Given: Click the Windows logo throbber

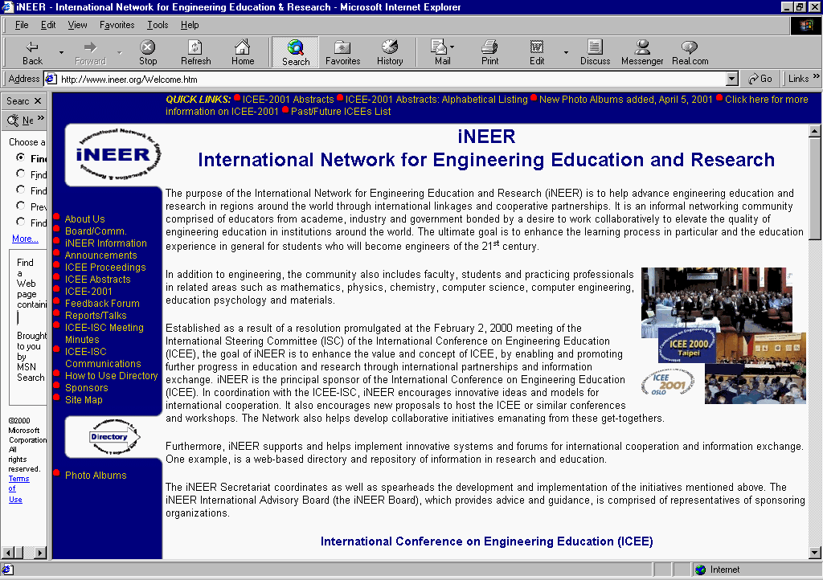Looking at the screenshot, I should (x=805, y=25).
